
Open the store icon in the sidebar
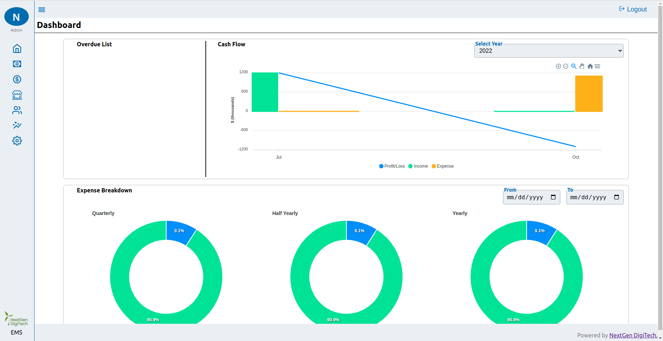point(17,95)
